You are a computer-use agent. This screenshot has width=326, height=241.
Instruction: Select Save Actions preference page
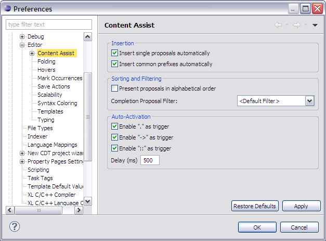point(54,86)
